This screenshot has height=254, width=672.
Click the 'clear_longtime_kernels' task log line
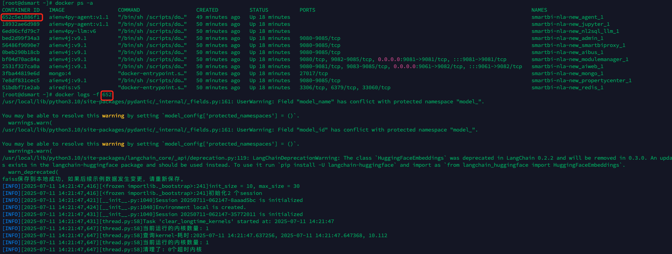click(x=168, y=222)
